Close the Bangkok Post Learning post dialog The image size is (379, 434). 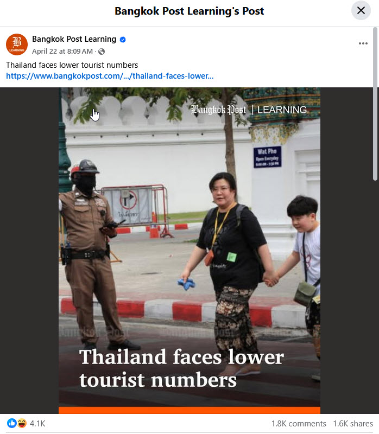click(361, 10)
